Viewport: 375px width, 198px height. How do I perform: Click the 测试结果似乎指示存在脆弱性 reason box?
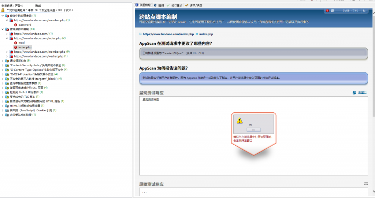(253, 78)
